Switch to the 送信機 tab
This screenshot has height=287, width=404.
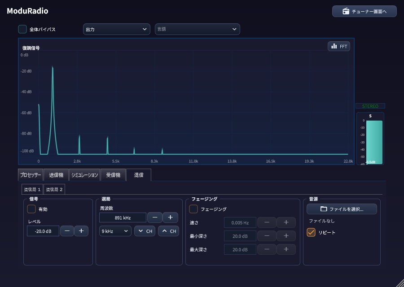(56, 175)
